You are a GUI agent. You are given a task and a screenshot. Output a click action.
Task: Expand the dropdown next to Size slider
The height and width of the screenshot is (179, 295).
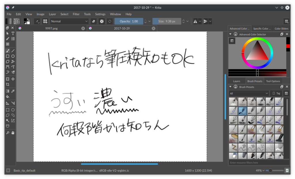click(188, 21)
